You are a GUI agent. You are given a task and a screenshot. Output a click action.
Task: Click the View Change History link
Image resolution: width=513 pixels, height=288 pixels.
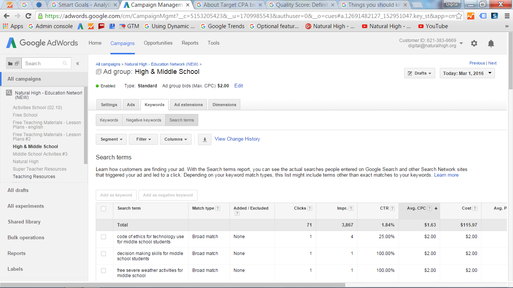point(237,139)
